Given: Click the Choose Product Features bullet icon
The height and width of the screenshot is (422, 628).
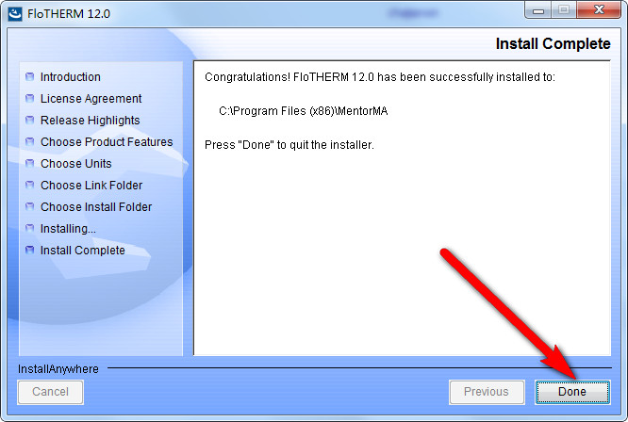Looking at the screenshot, I should 29,141.
